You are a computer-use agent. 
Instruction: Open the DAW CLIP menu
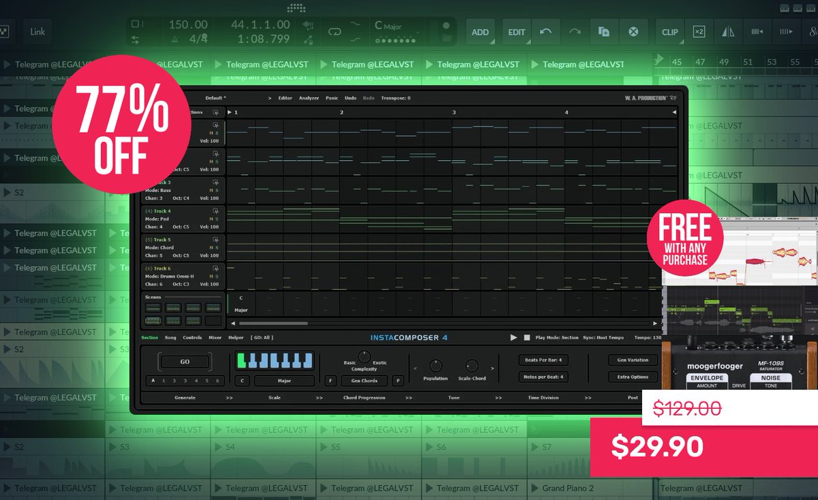pyautogui.click(x=670, y=31)
